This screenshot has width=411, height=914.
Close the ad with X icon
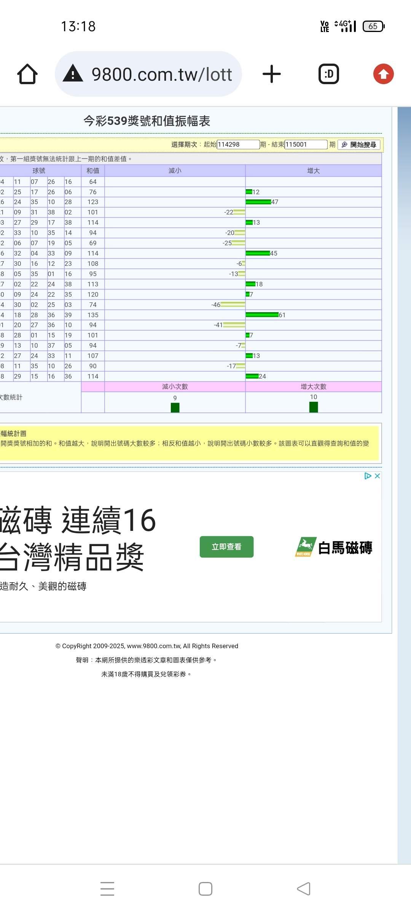pos(377,476)
